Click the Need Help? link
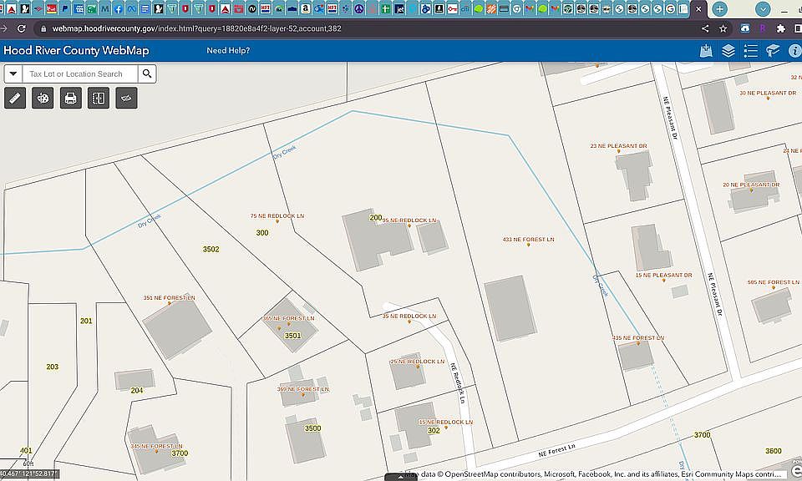Screen dimensions: 802x481 coord(228,51)
